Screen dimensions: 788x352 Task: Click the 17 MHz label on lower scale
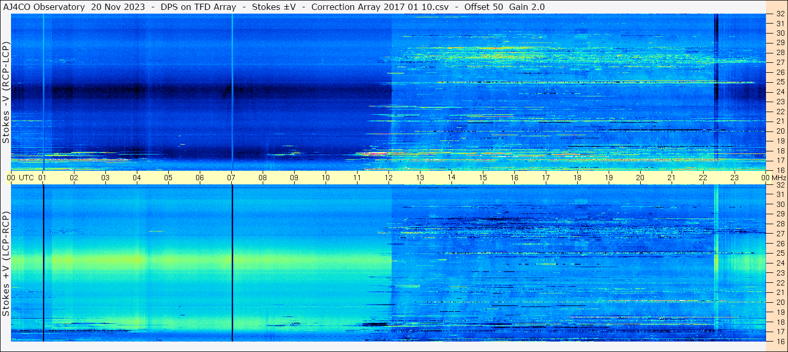coord(780,332)
